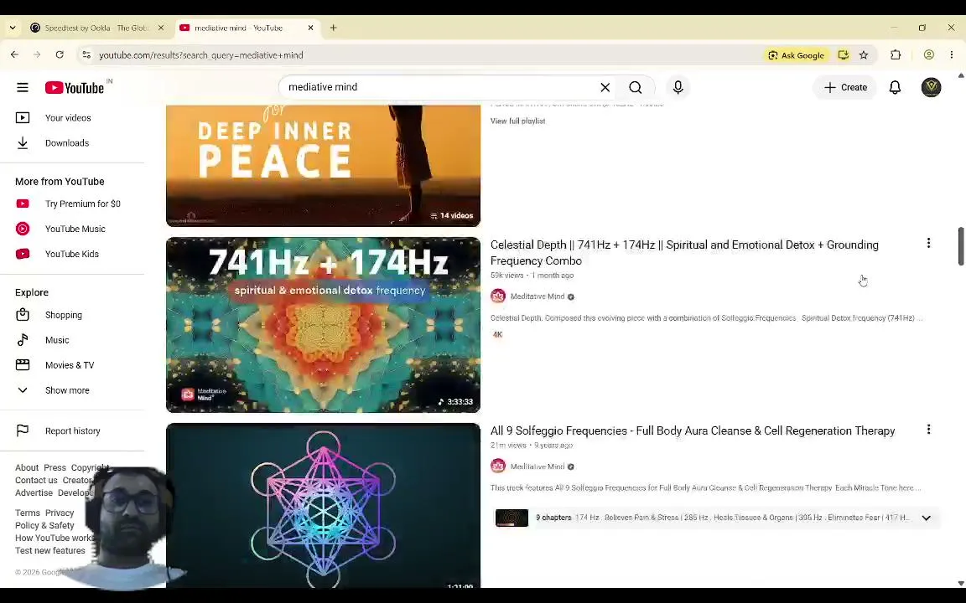
Task: Click the Your videos play icon
Action: (x=23, y=117)
